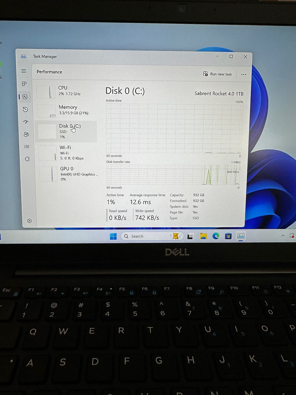Open the Services page puzzle icon
Screen dimensions: 296x395
tap(27, 159)
